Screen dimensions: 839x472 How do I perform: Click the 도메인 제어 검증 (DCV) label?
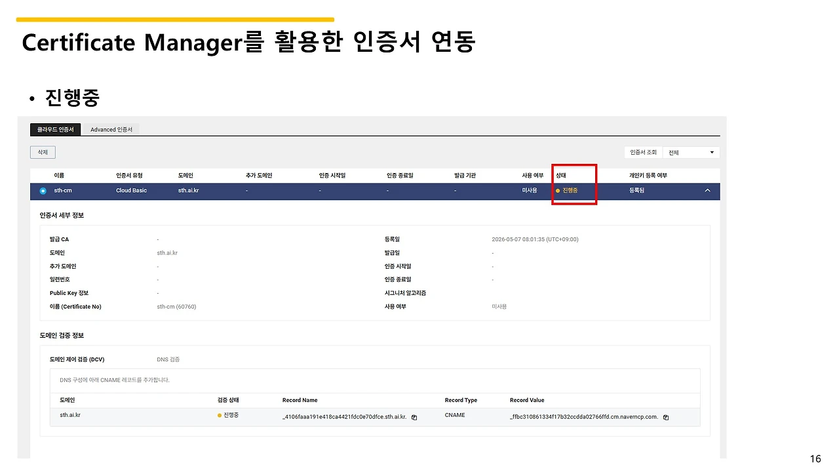point(77,360)
